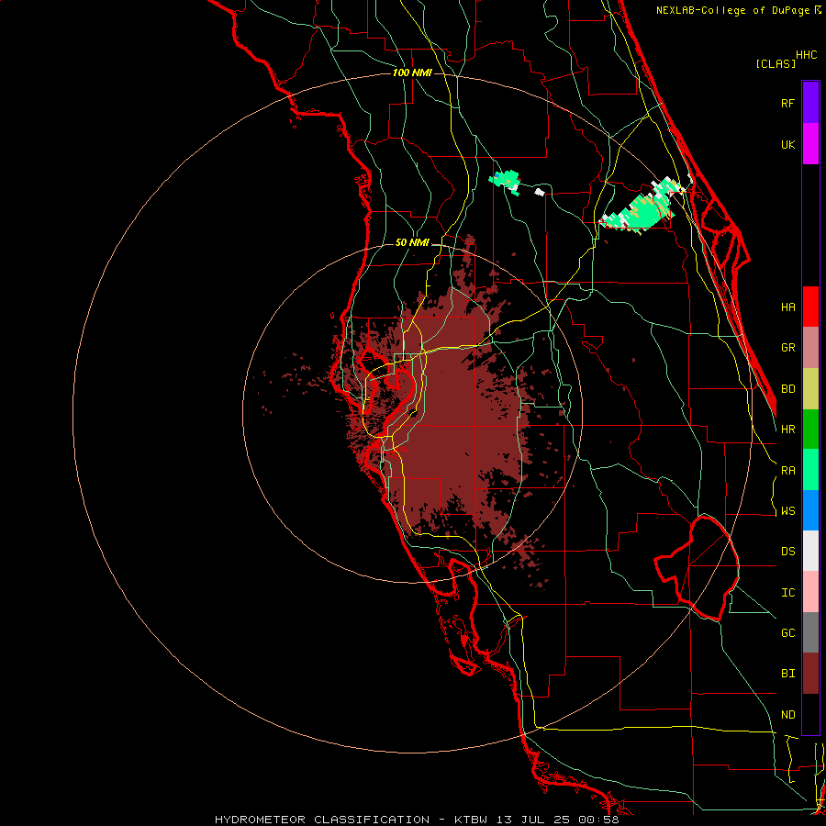Click the WS legend label

(787, 511)
